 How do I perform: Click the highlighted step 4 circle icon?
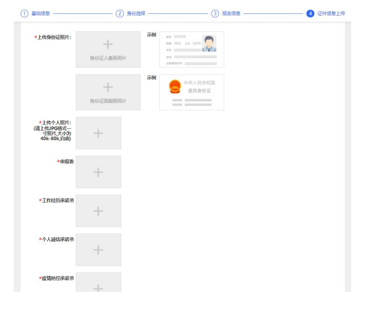pyautogui.click(x=311, y=13)
